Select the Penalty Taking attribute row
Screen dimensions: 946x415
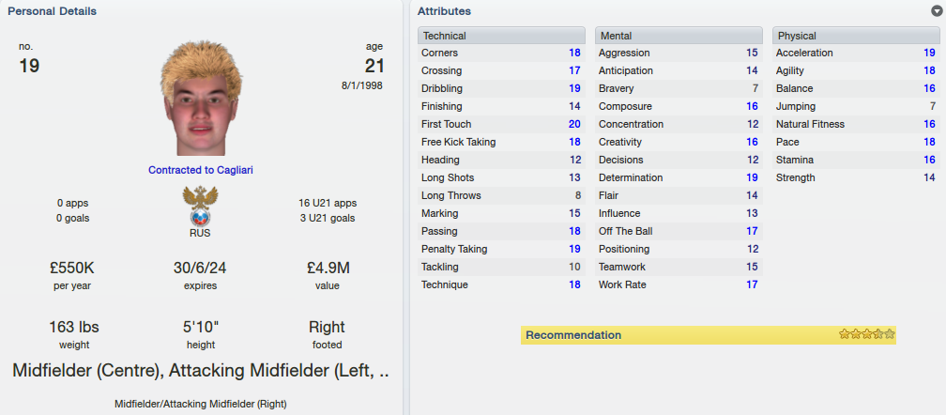(x=501, y=249)
